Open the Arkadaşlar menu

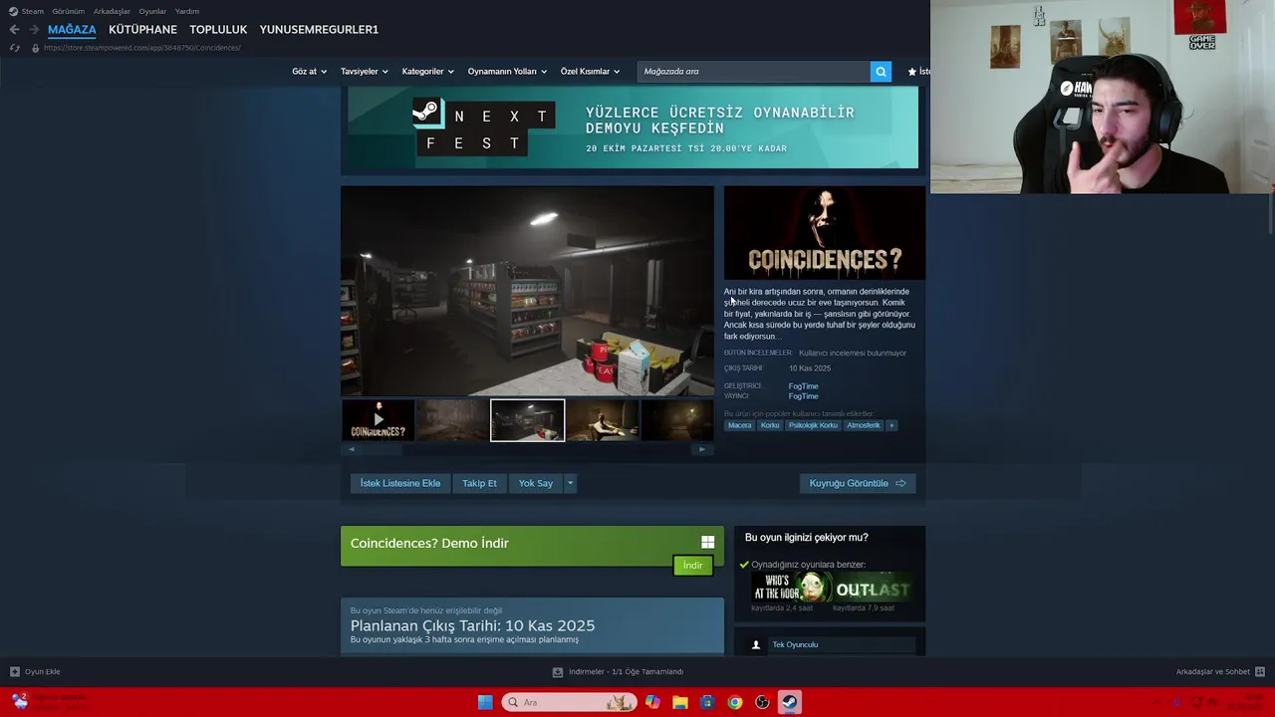click(x=112, y=11)
